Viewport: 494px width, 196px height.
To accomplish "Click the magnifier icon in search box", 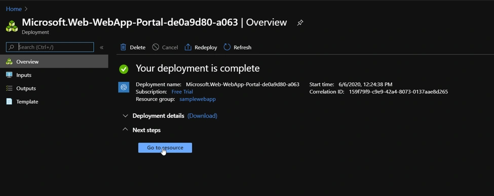I will tap(12, 47).
